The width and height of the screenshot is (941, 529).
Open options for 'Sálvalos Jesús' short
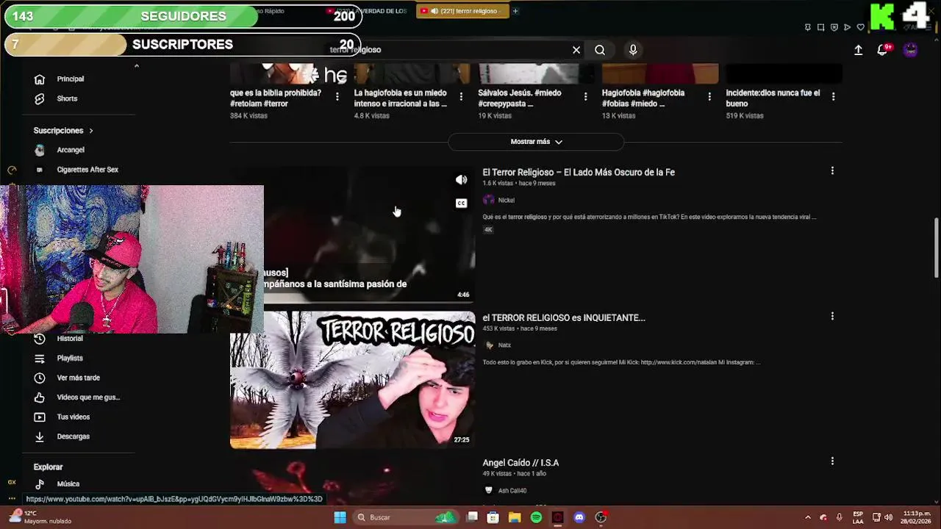point(585,96)
